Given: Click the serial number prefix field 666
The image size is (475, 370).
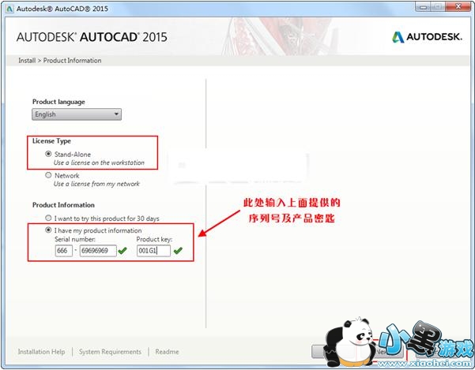Looking at the screenshot, I should (x=63, y=251).
